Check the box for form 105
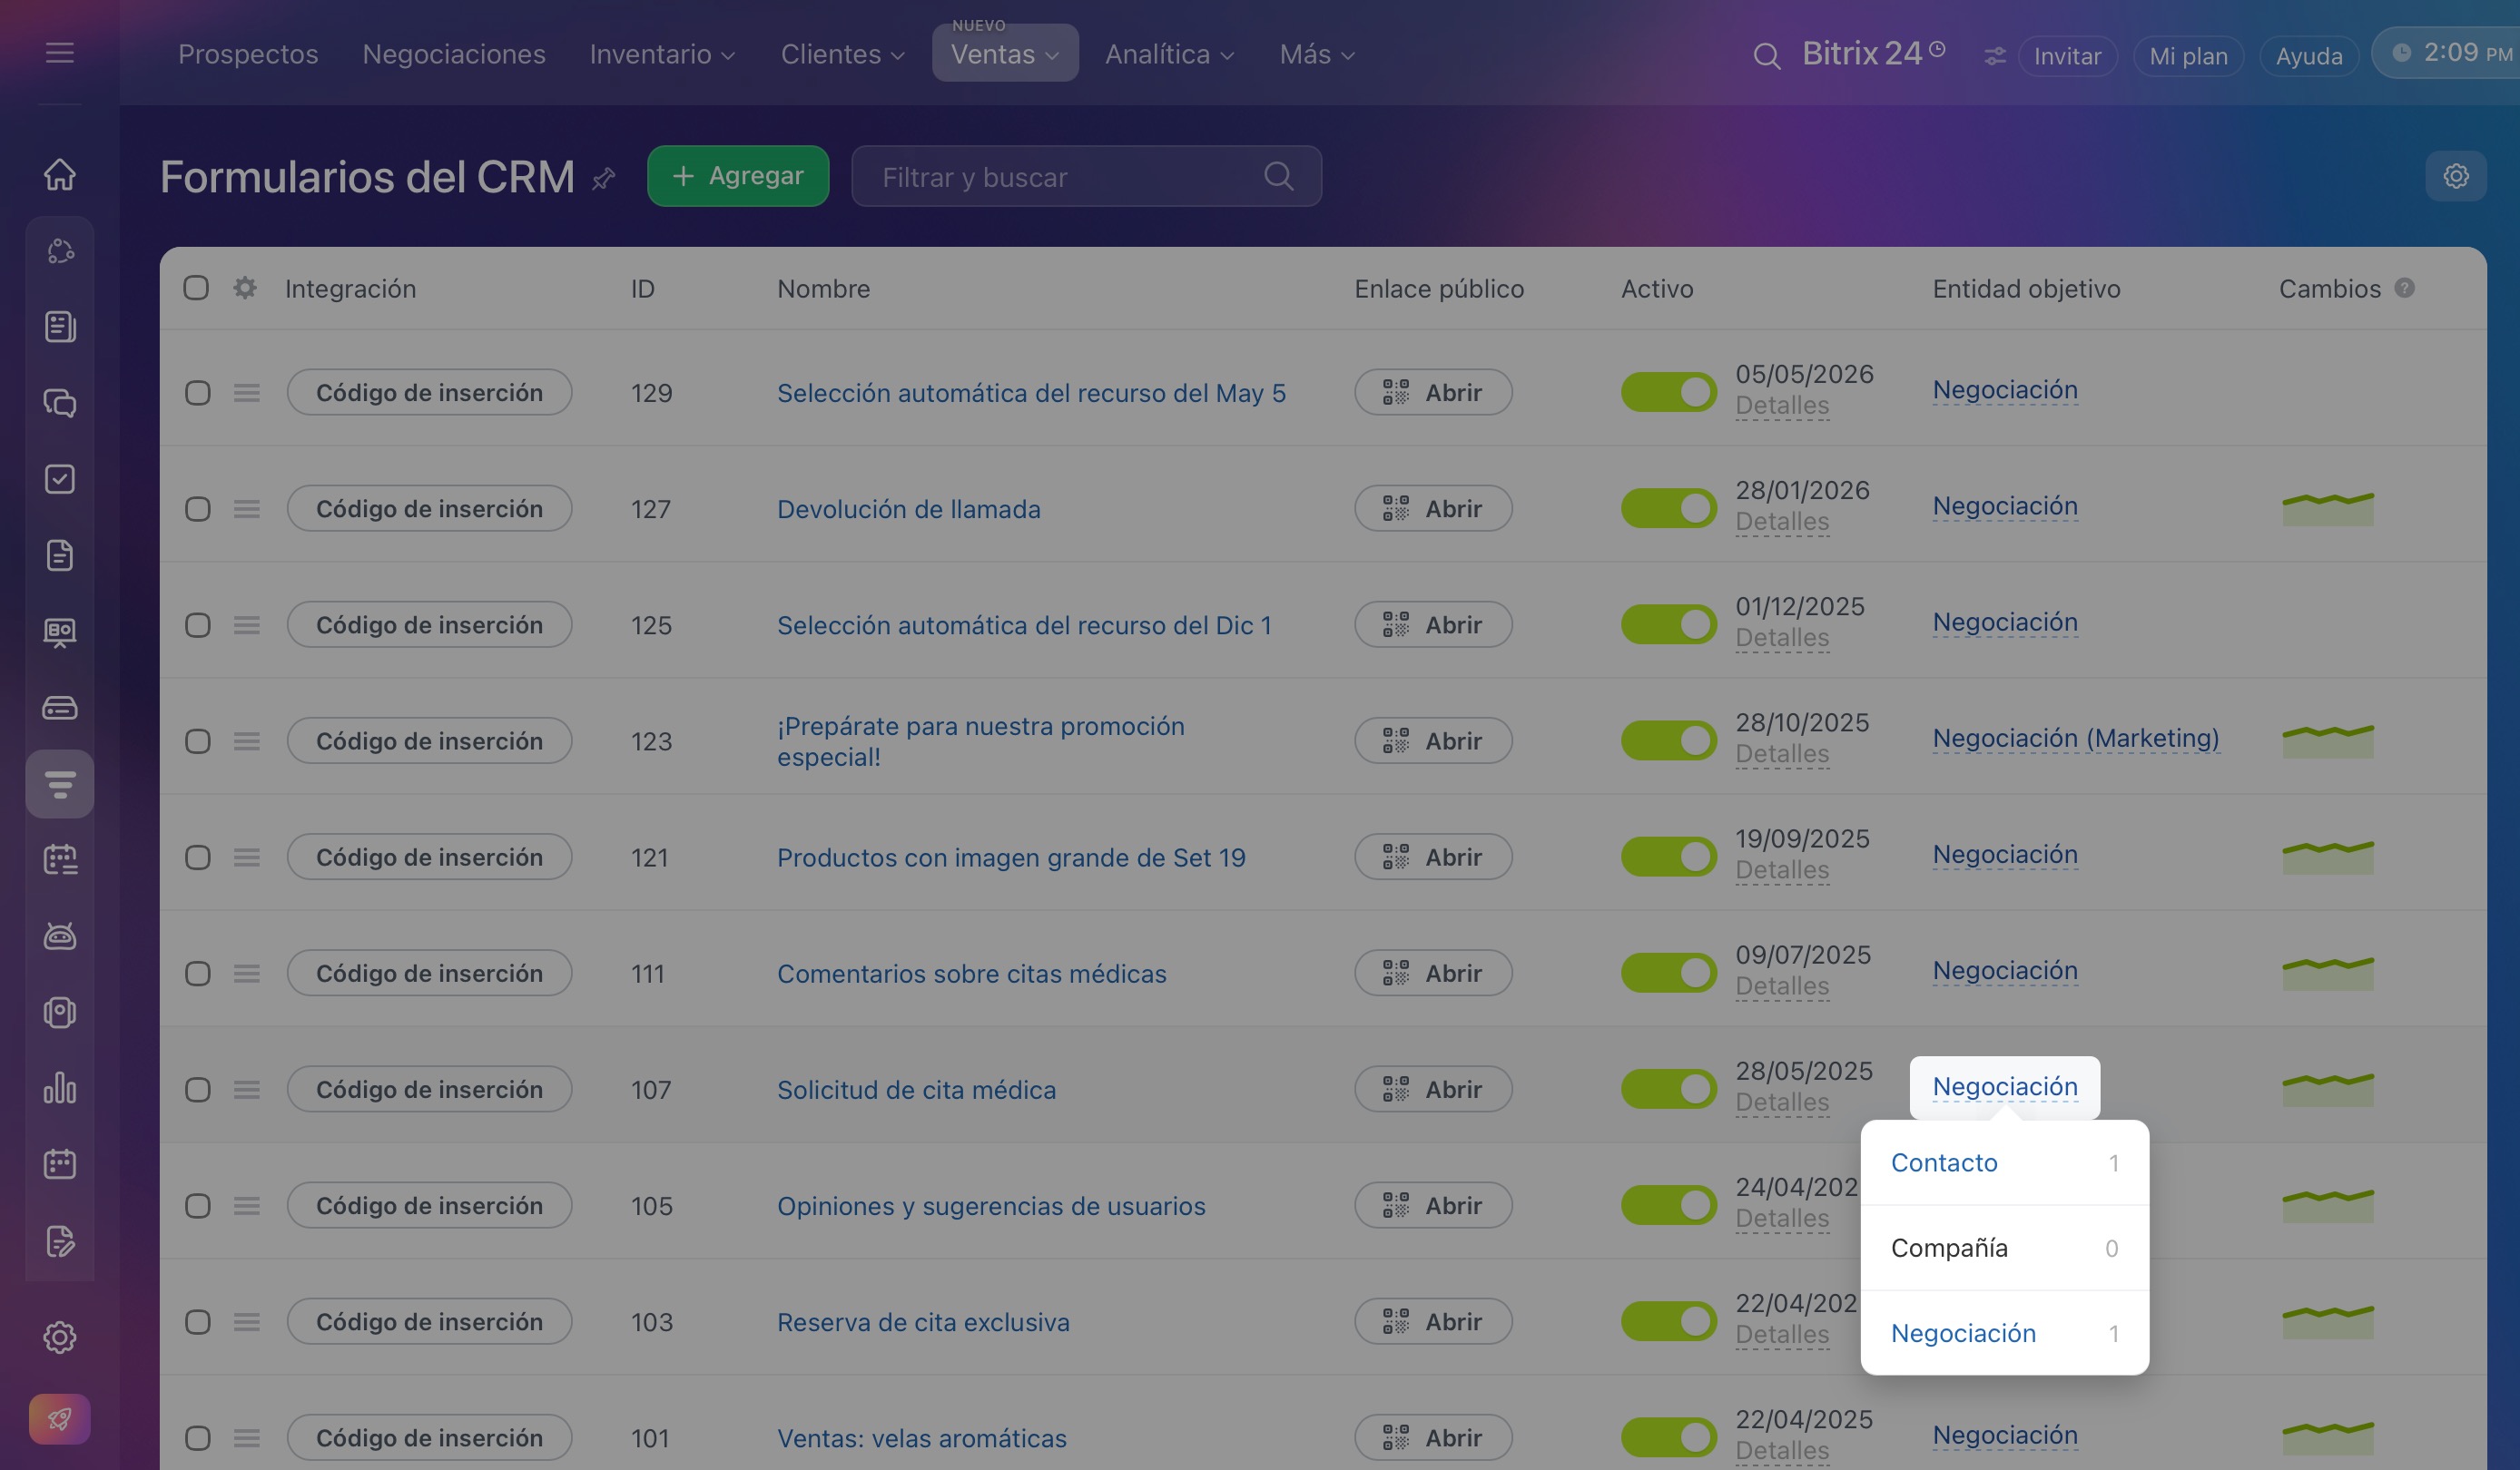2520x1470 pixels. click(x=198, y=1206)
